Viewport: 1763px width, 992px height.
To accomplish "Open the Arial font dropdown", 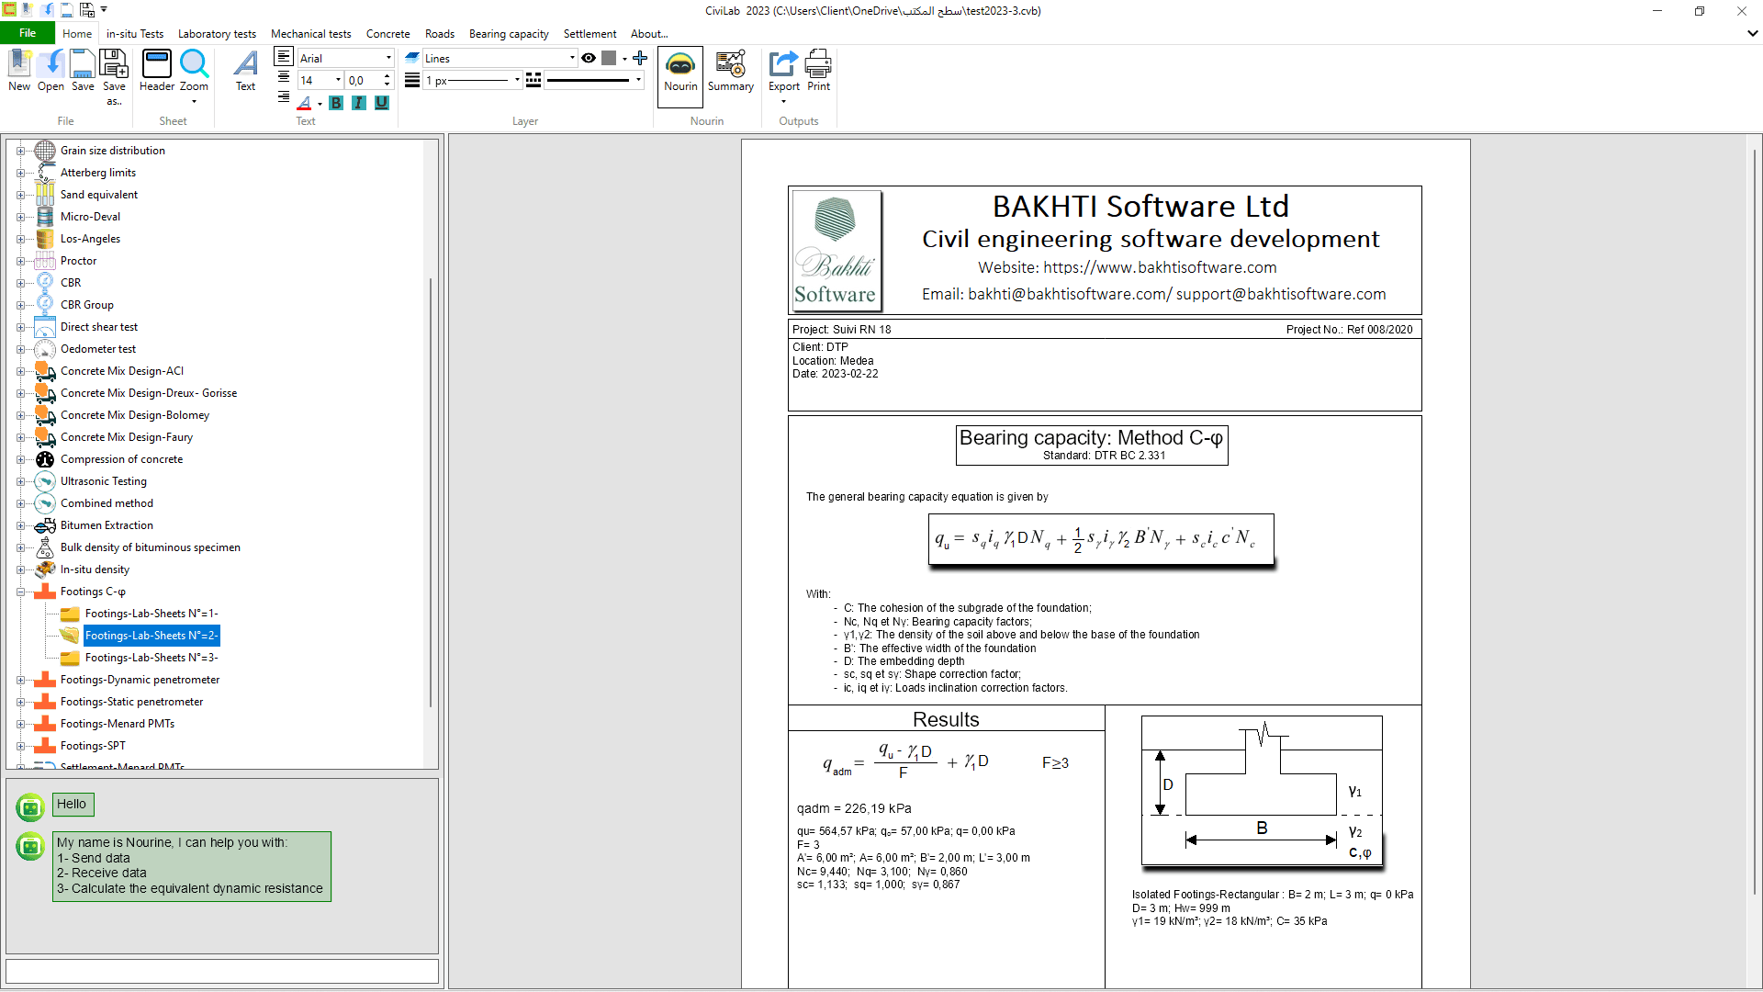I will (388, 58).
